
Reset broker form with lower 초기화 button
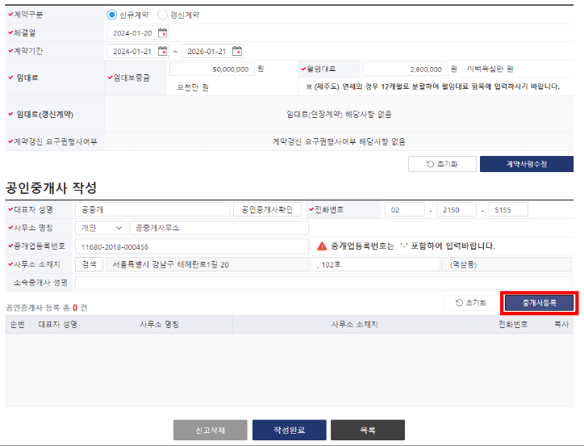click(471, 303)
